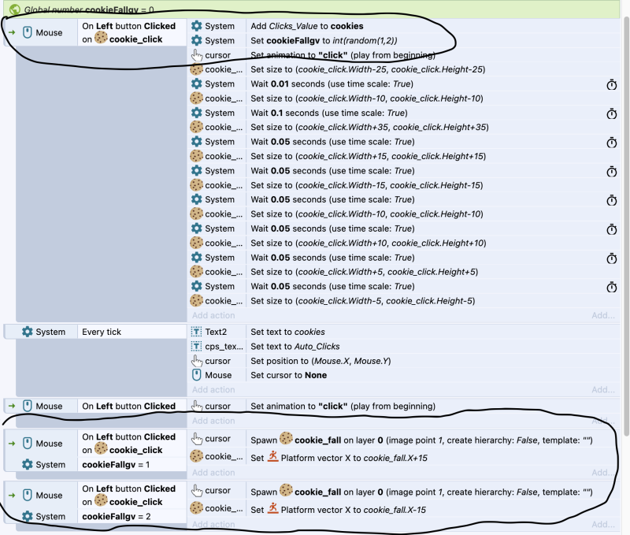Image resolution: width=630 pixels, height=535 pixels.
Task: Click the Mouse icon beside Set cursor to None
Action: click(197, 376)
